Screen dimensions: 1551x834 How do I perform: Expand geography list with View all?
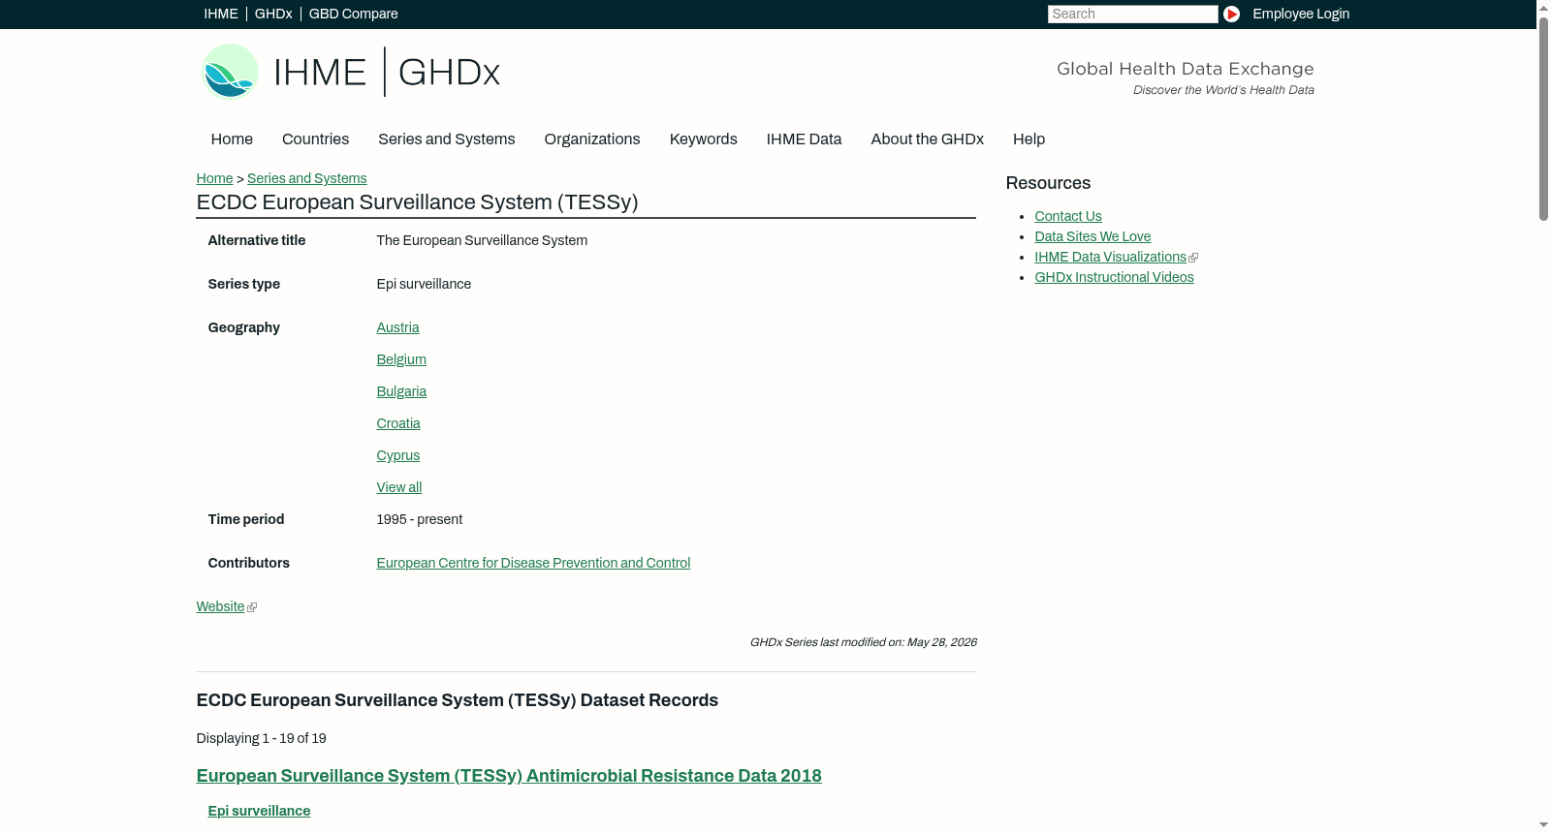click(x=399, y=487)
